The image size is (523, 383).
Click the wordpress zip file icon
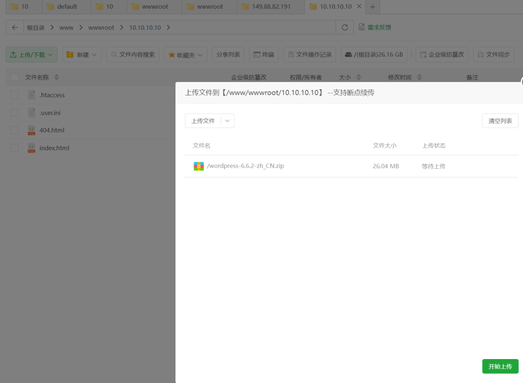point(199,166)
